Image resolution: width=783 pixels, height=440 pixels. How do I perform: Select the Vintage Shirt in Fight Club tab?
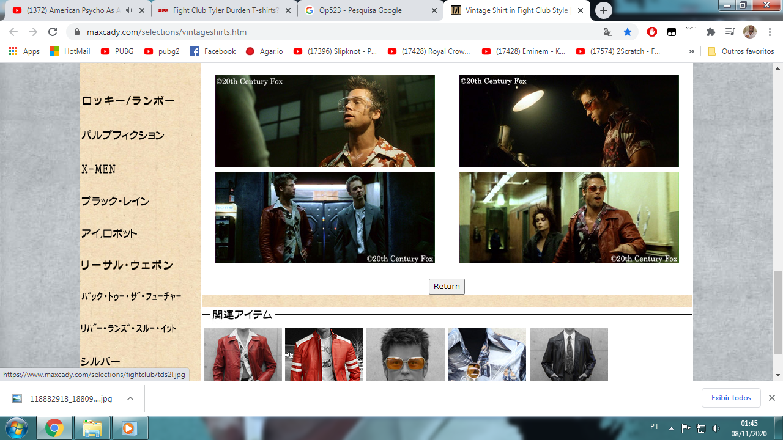517,10
